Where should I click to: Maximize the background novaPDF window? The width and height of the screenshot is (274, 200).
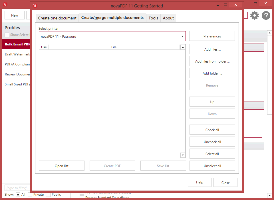255,3
